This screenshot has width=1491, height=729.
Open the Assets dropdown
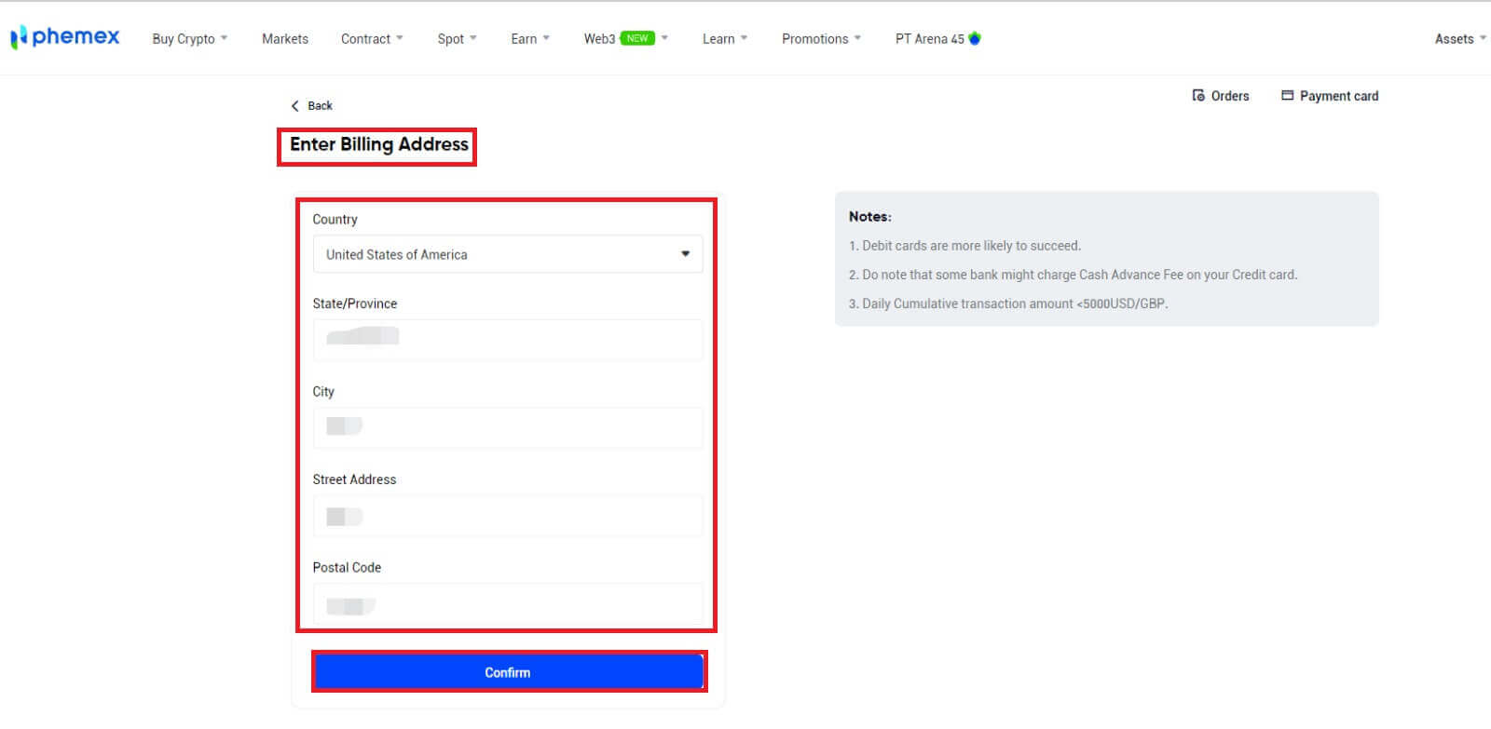1459,39
